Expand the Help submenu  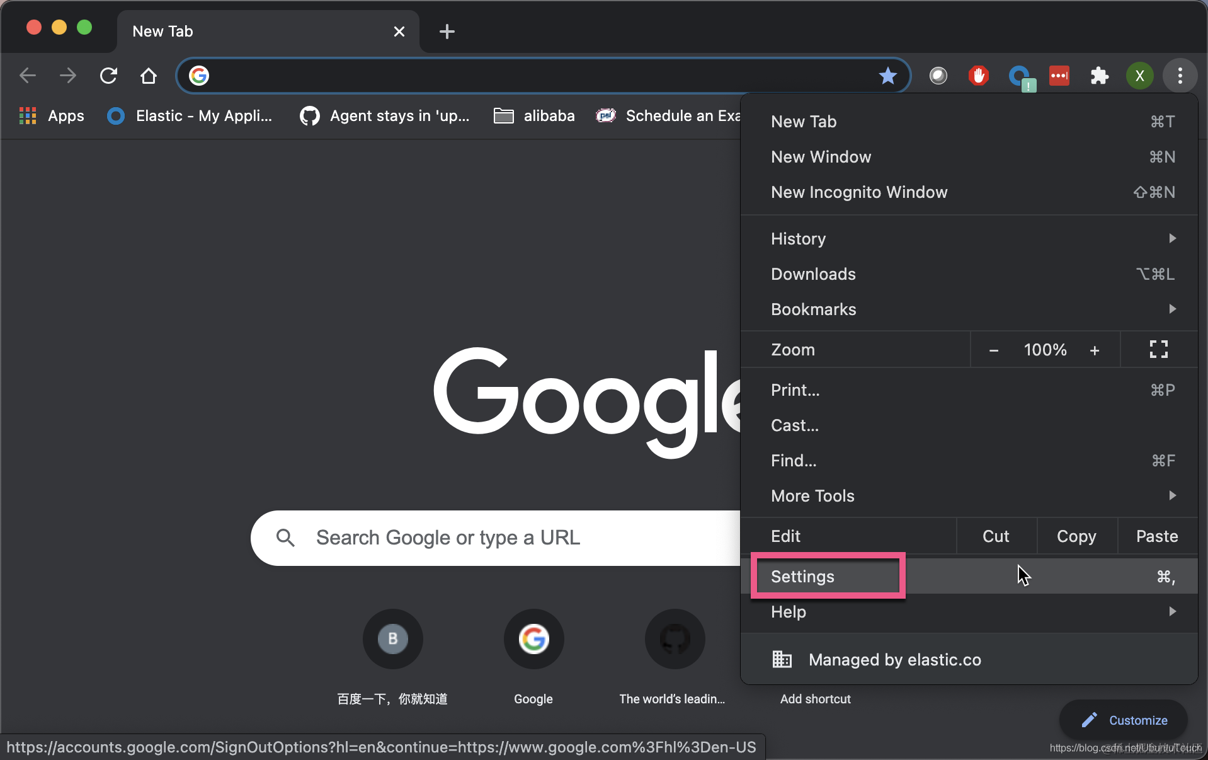(x=969, y=612)
